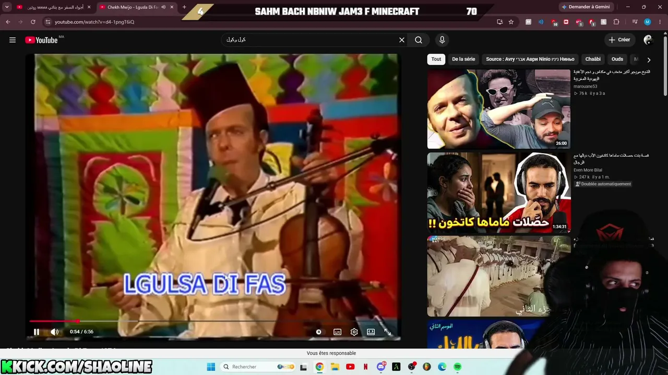Start voice search with the microphone
The width and height of the screenshot is (668, 375).
[442, 40]
